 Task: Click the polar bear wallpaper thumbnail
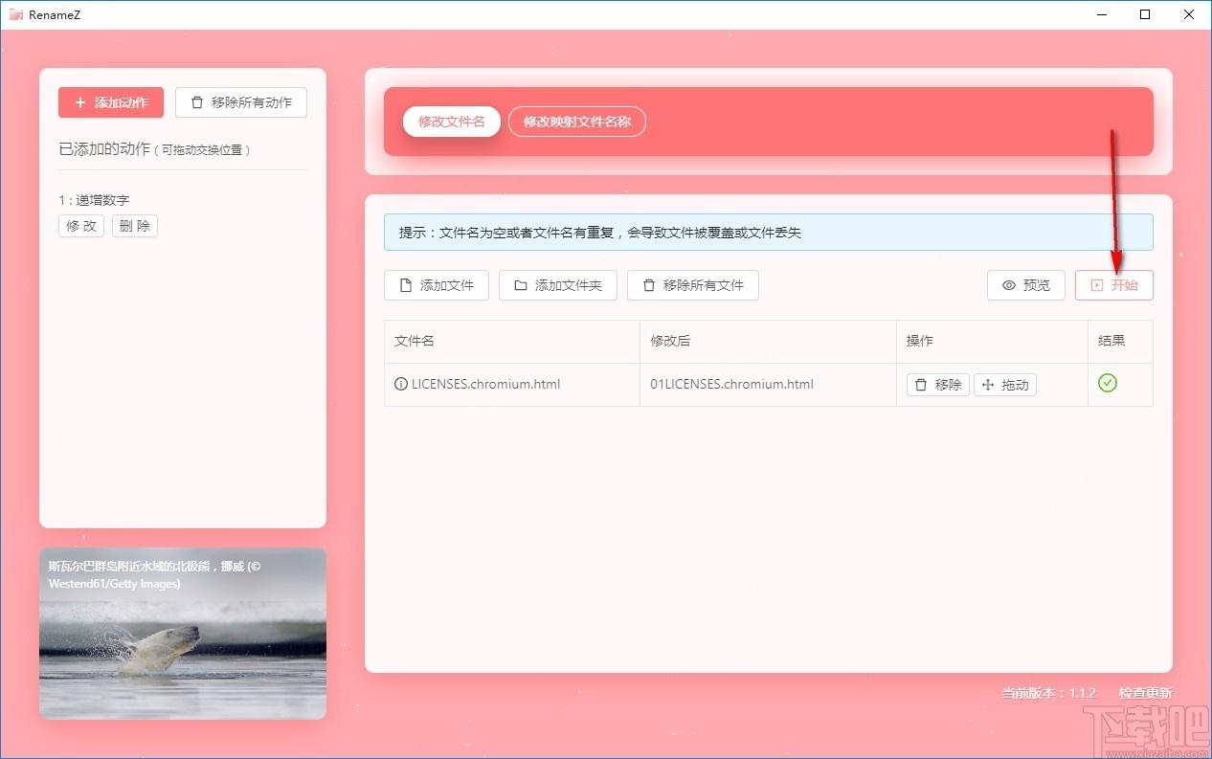[183, 634]
